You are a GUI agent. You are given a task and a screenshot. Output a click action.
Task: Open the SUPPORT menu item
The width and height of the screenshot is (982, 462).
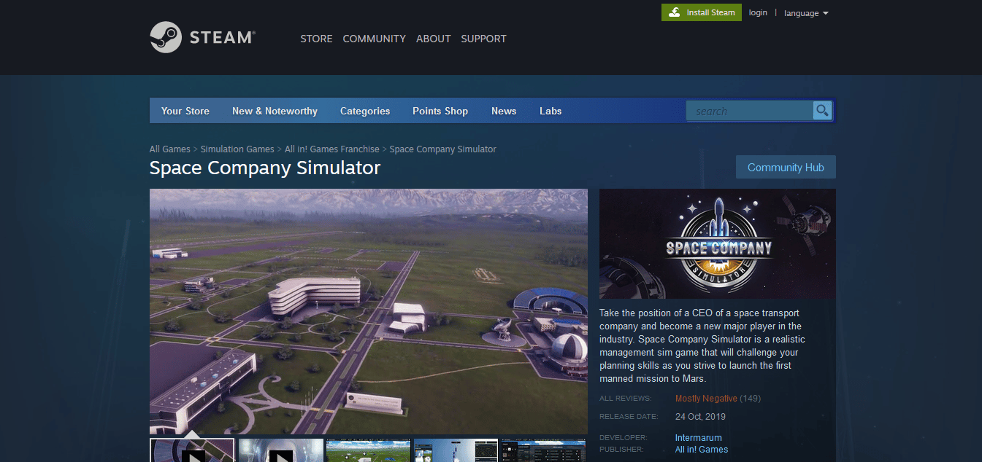tap(483, 39)
